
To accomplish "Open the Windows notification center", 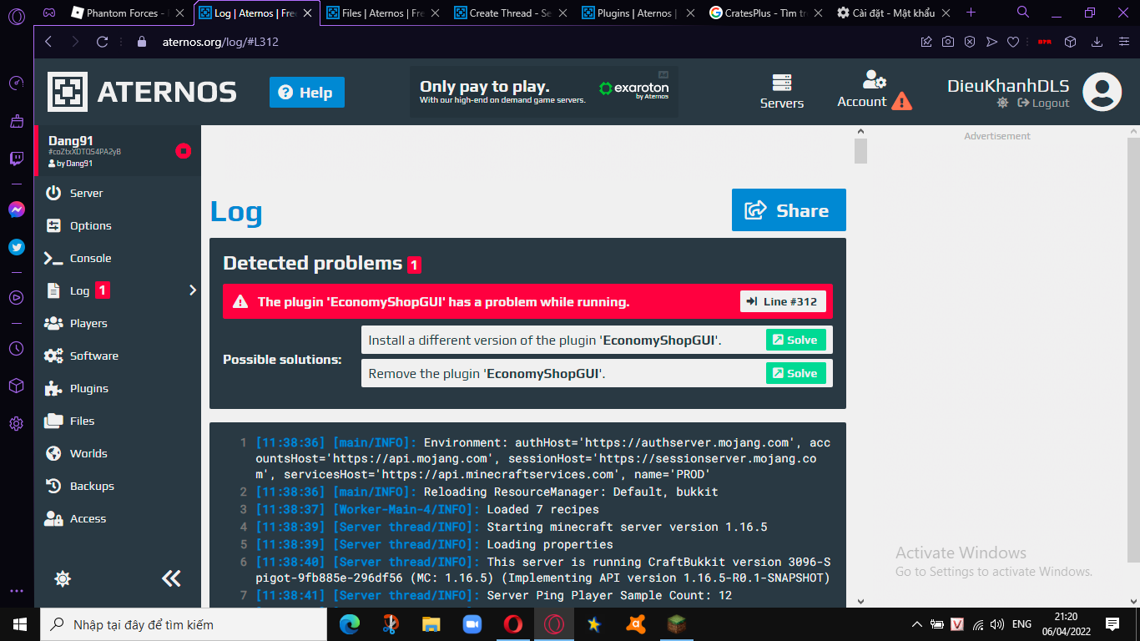I will tap(1112, 624).
